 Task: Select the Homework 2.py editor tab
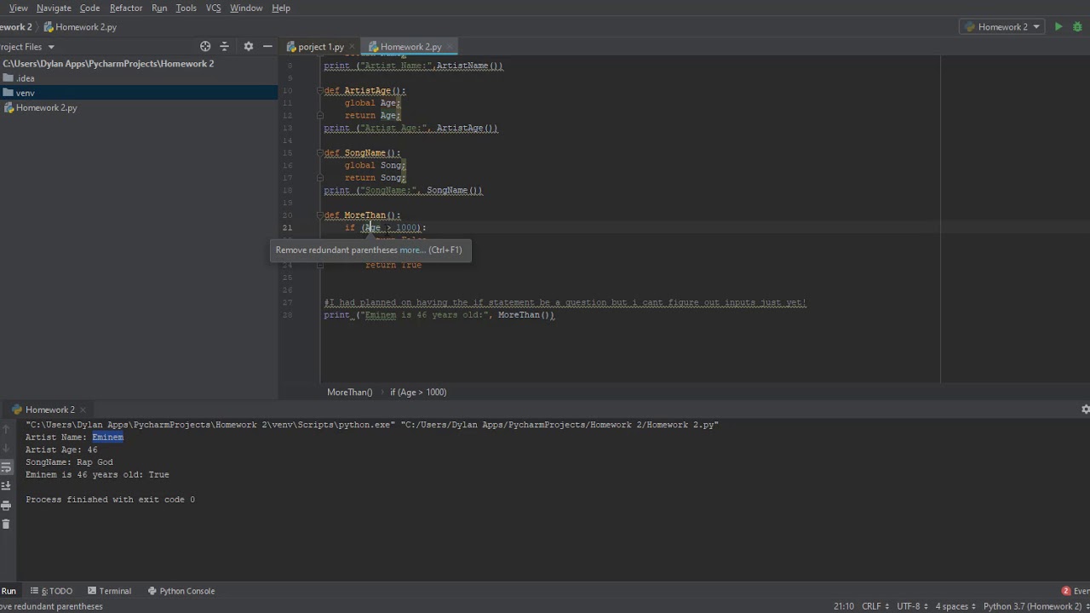410,47
